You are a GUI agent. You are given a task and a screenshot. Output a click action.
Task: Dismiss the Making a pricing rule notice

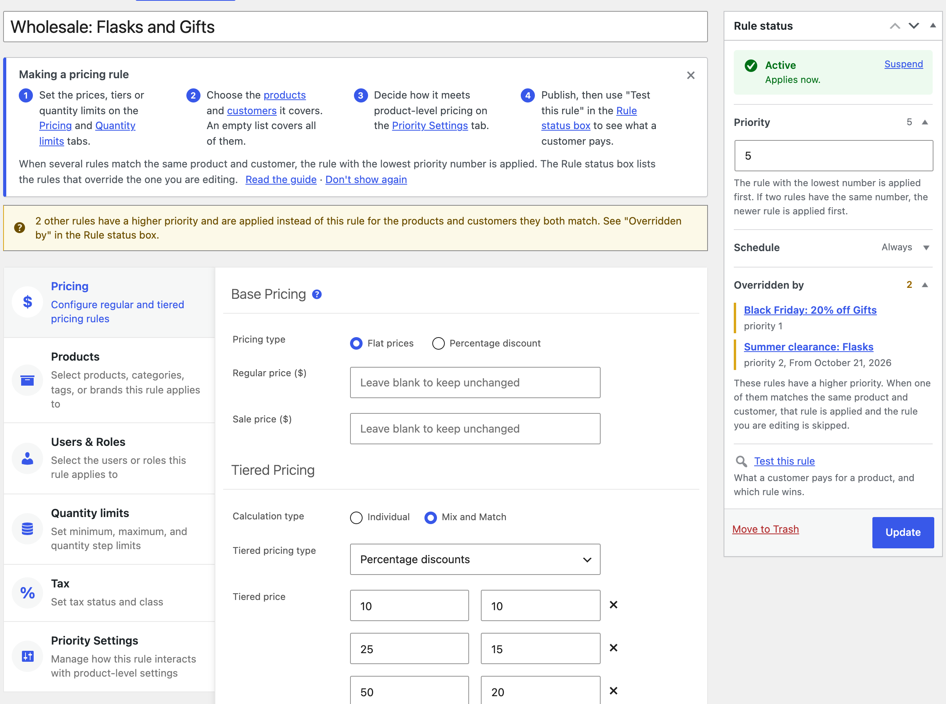point(691,75)
